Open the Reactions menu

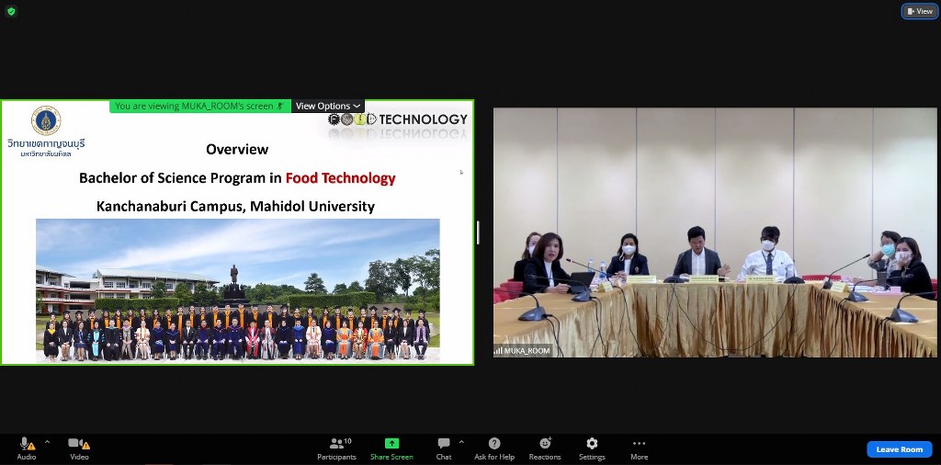point(545,448)
